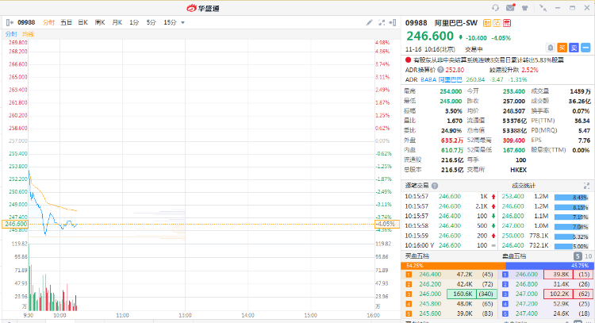Switch order book to 5 levels
Image resolution: width=595 pixels, height=323 pixels.
pos(578,256)
